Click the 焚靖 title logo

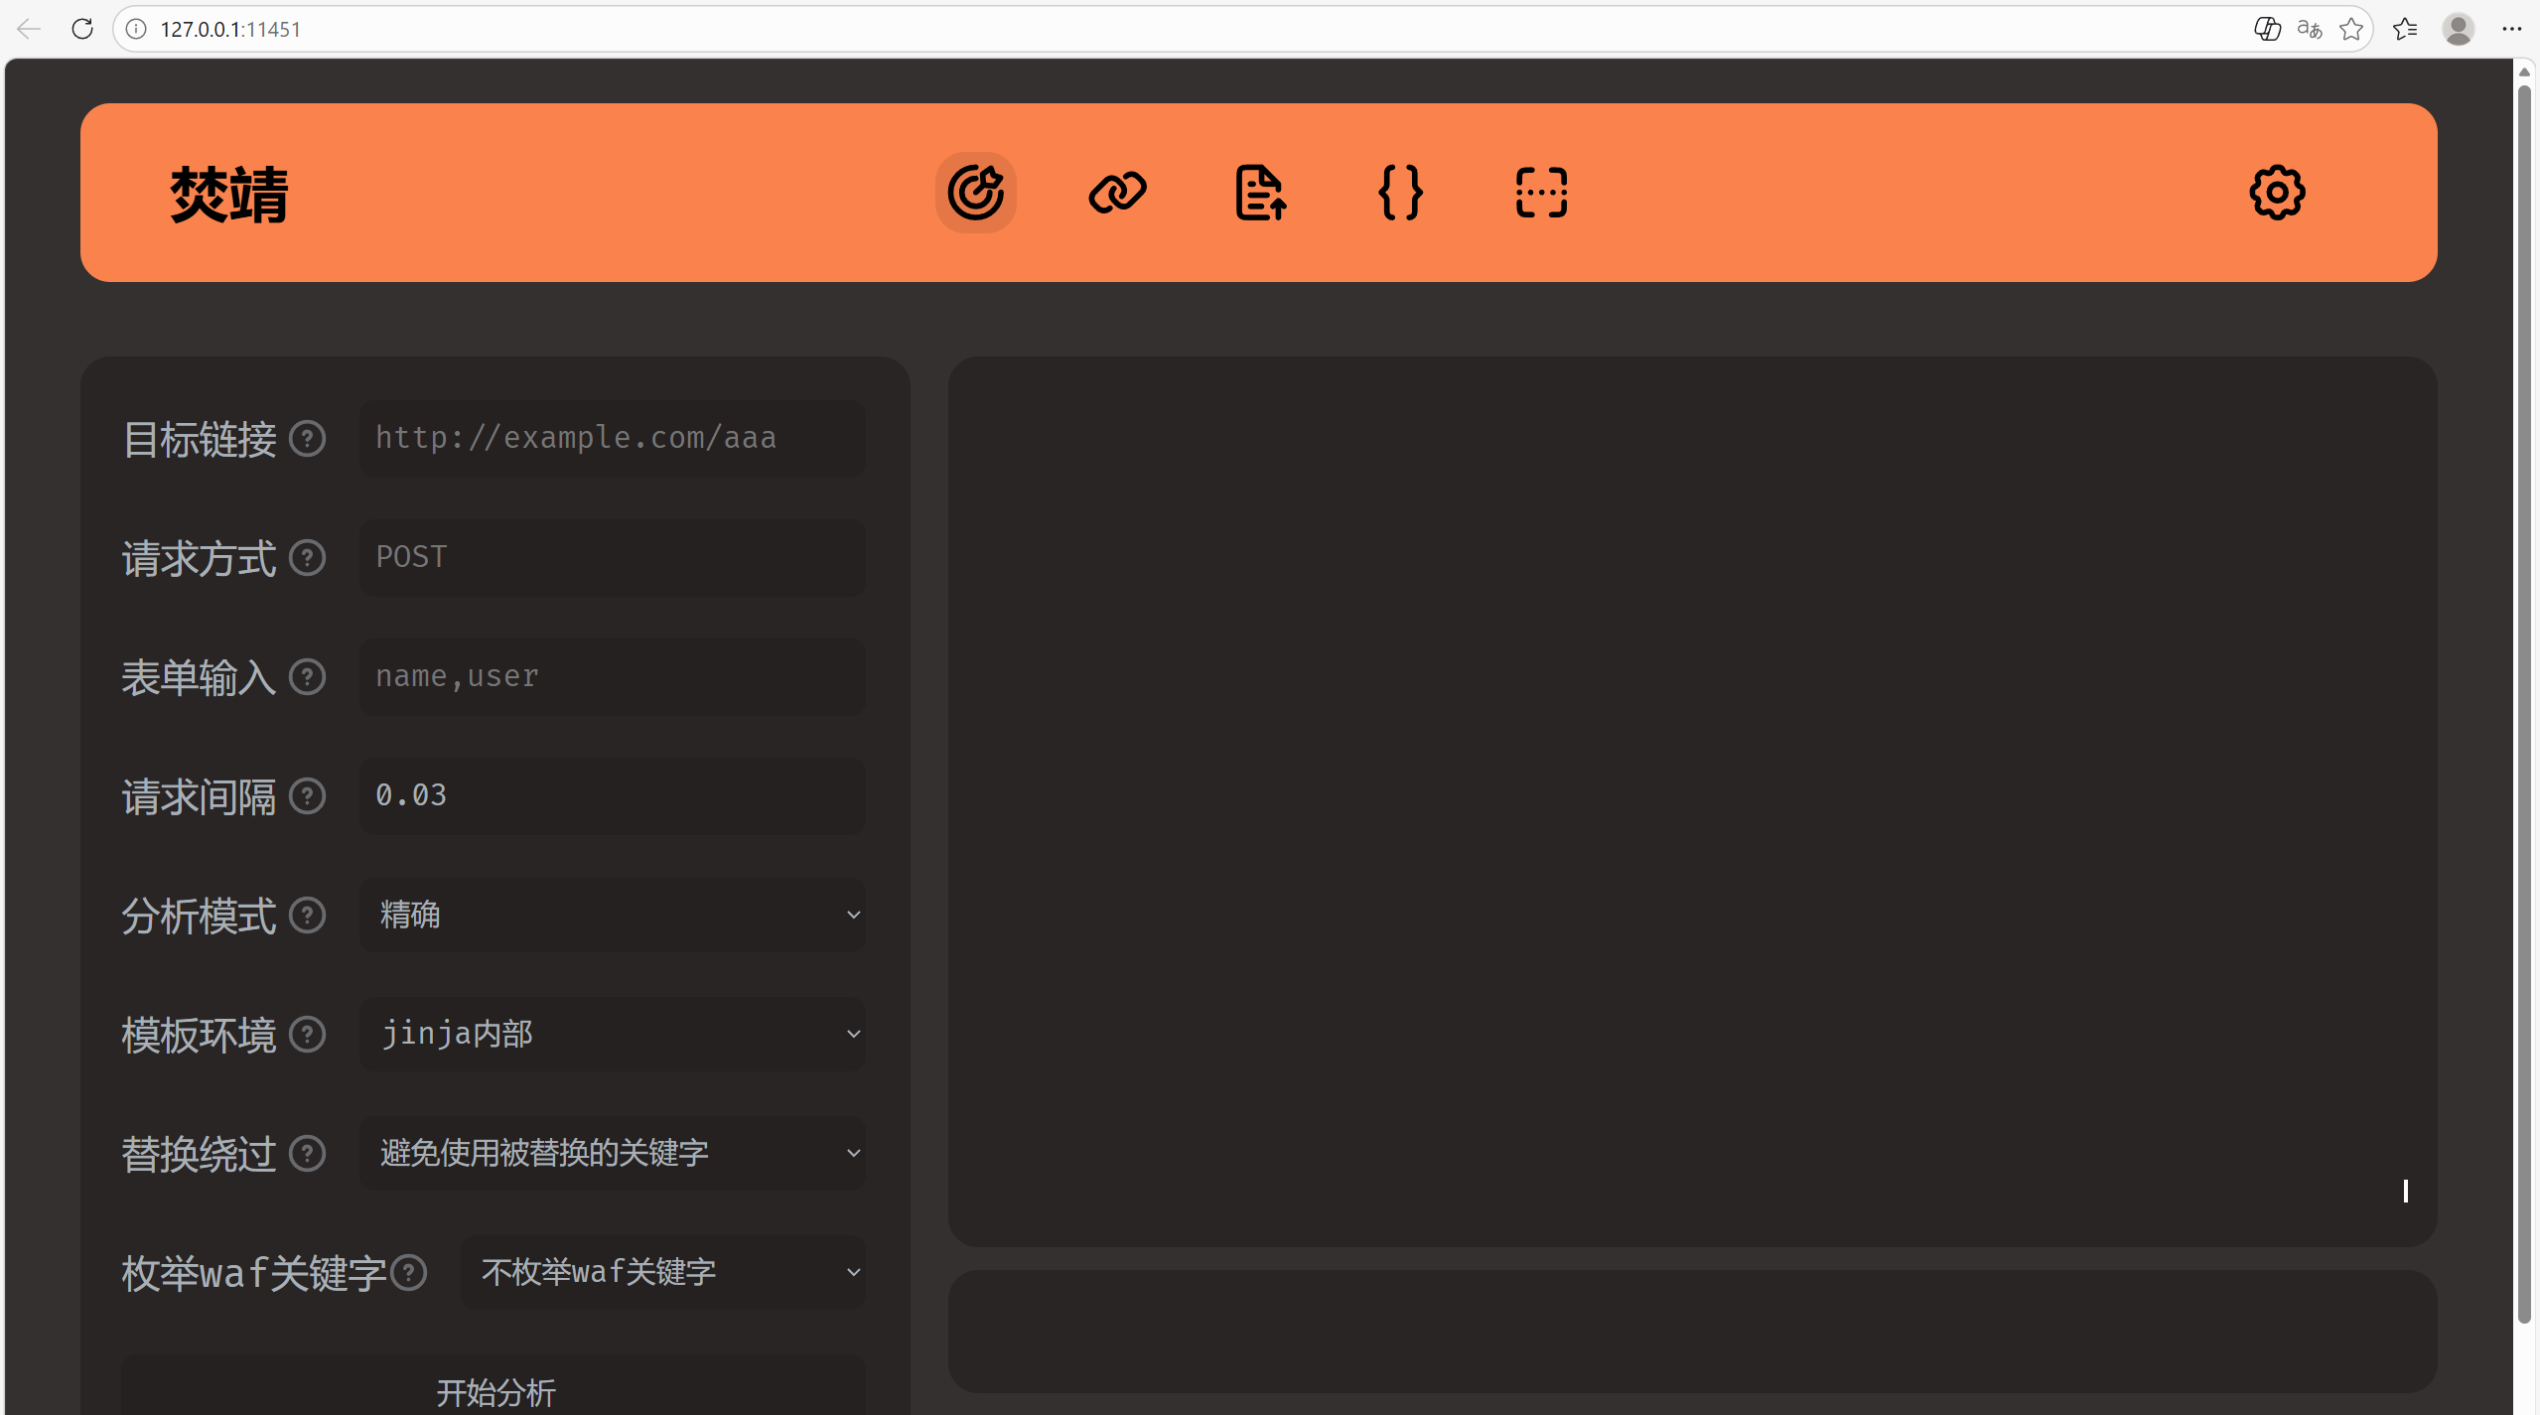229,195
